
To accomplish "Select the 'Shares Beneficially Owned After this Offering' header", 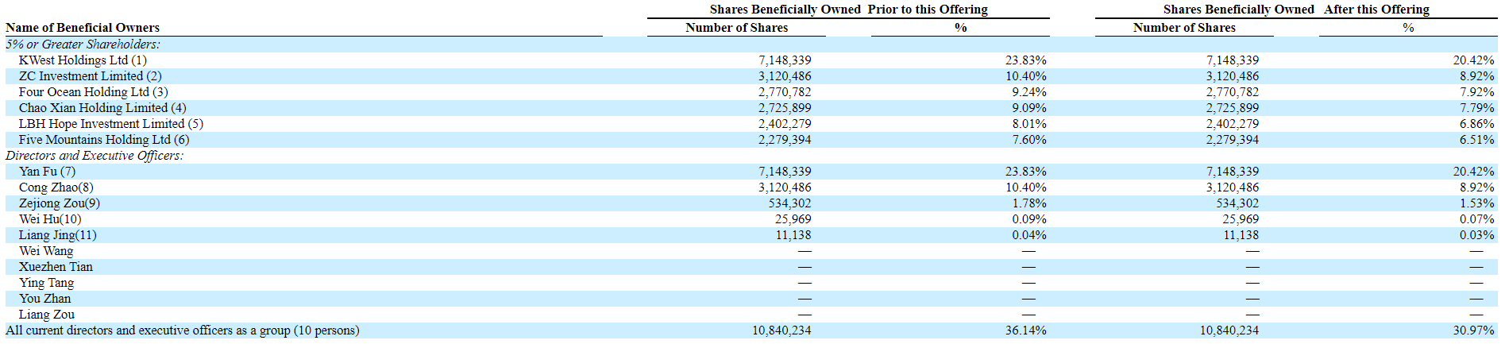I will (1296, 10).
